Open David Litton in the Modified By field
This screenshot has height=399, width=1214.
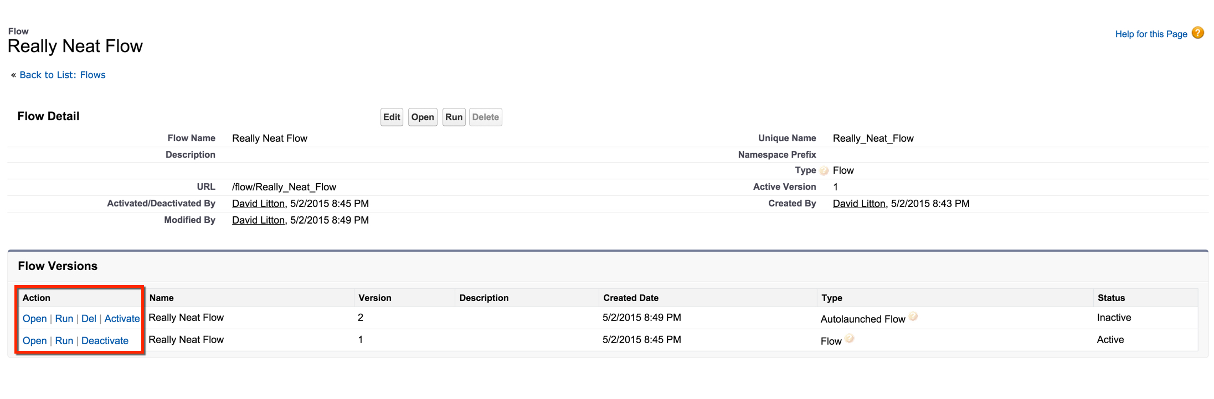(258, 220)
